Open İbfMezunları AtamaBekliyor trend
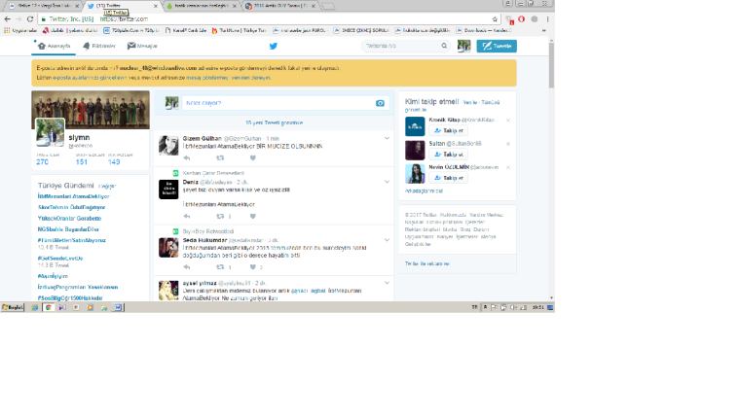The height and width of the screenshot is (417, 740). pos(73,196)
